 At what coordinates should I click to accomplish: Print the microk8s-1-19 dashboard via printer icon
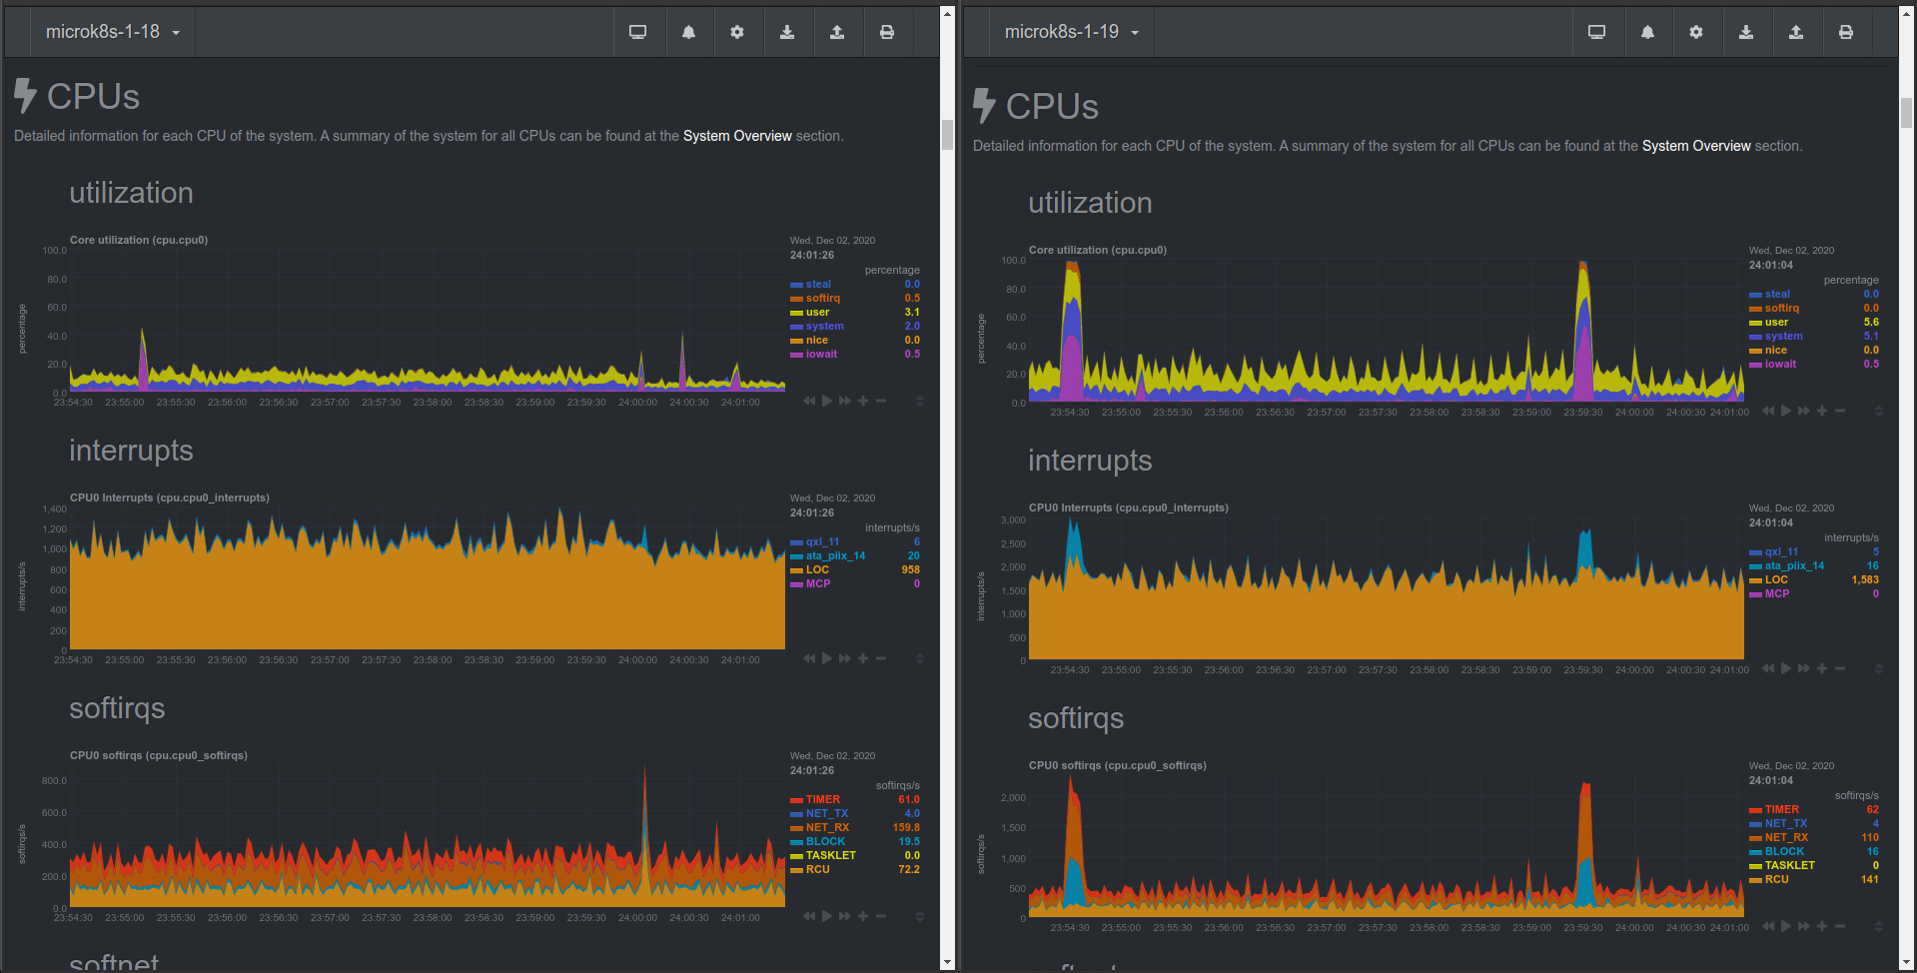[x=1847, y=32]
